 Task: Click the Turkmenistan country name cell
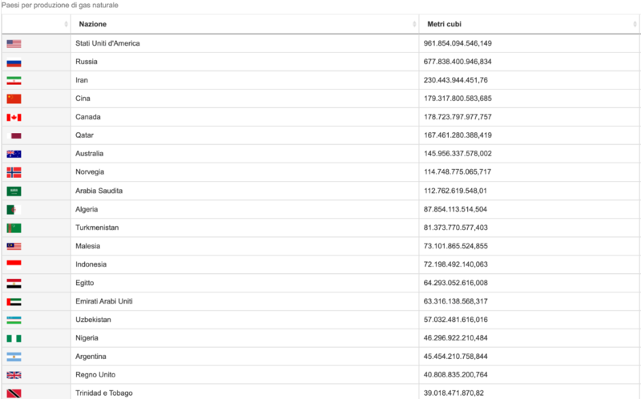[97, 228]
